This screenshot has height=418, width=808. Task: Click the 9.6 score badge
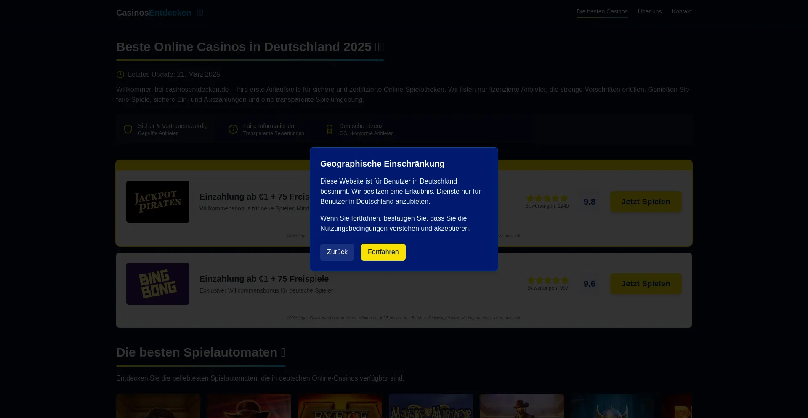click(589, 284)
